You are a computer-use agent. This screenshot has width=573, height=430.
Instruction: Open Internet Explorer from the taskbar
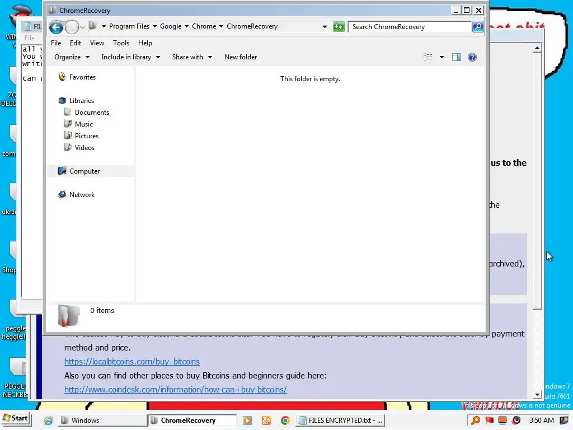click(x=48, y=420)
